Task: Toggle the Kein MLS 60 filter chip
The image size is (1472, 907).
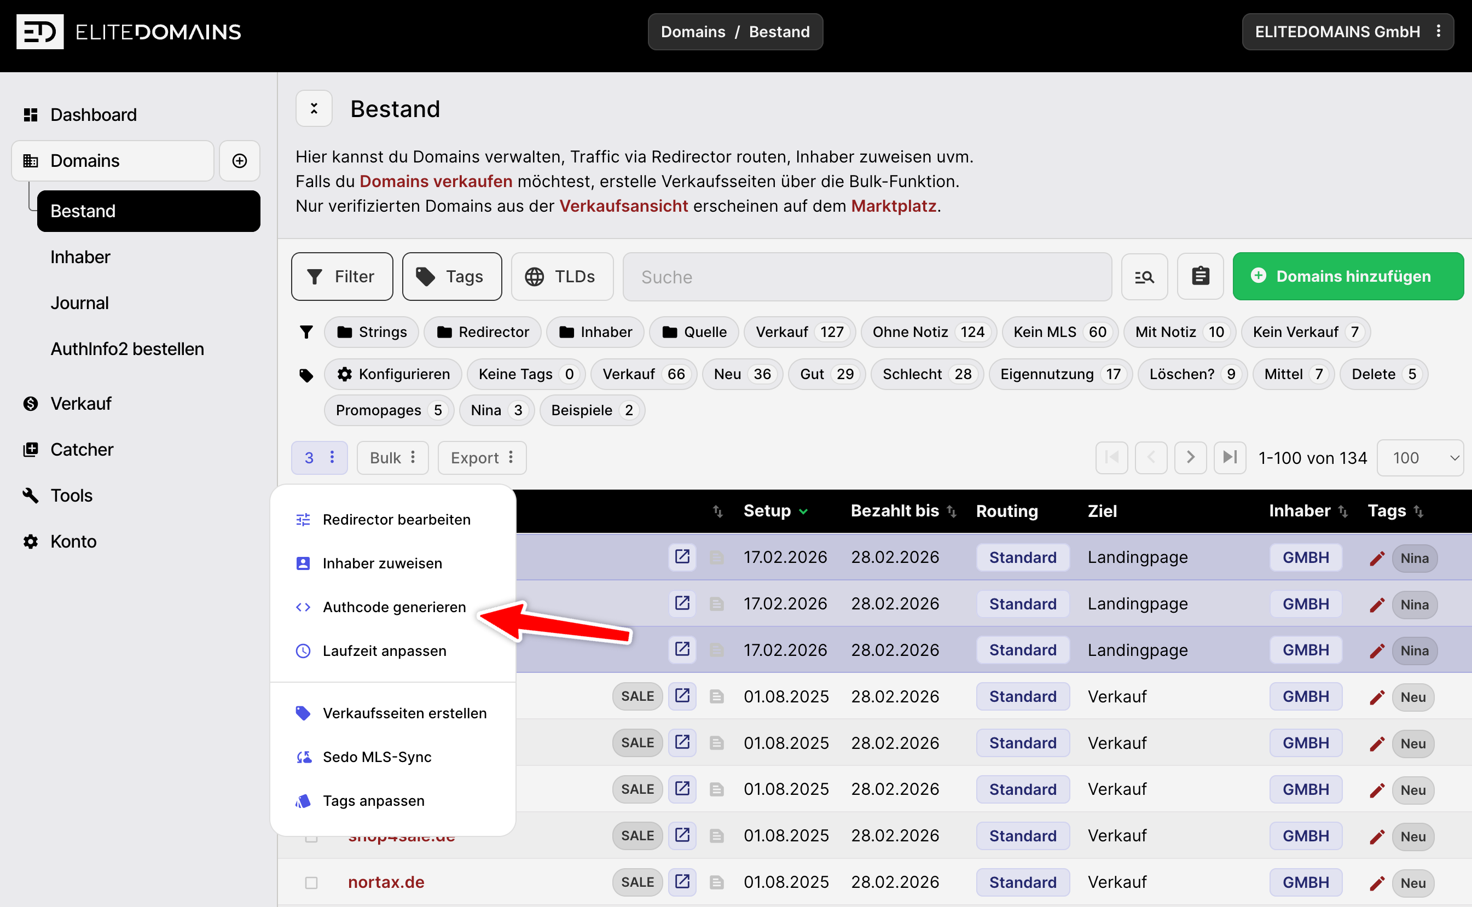Action: pos(1060,332)
